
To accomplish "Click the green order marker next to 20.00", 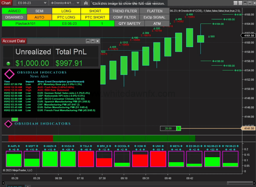I will 178,128.
